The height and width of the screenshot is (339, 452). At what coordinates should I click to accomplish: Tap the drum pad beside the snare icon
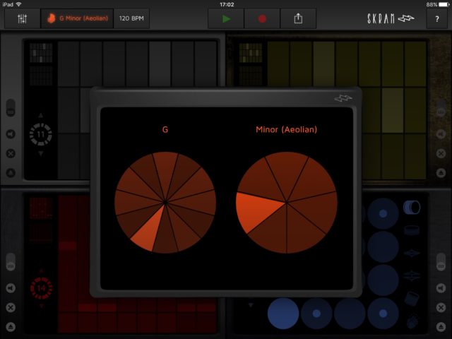383,246
